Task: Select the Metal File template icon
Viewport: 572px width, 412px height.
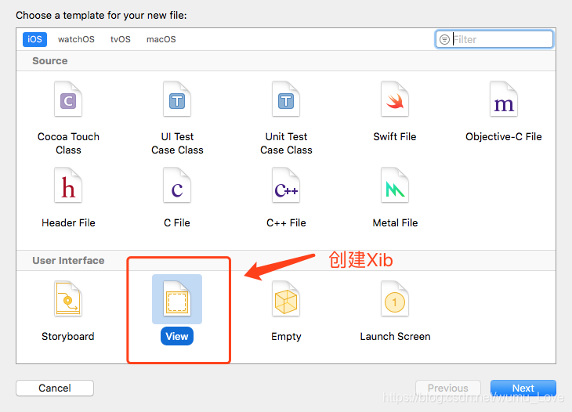Action: pos(395,185)
